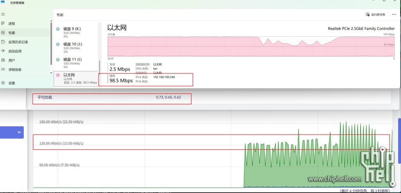This screenshot has width=401, height=193.
Task: Click the 2.5 Mbps send value
Action: click(x=119, y=69)
